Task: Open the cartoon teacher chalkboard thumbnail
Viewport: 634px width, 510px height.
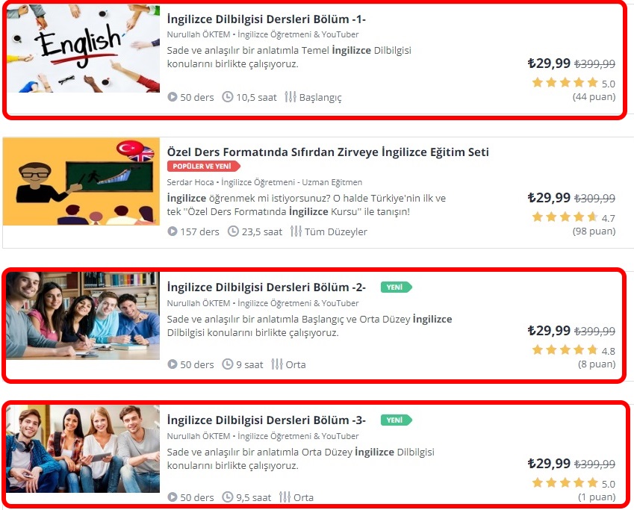Action: [81, 181]
